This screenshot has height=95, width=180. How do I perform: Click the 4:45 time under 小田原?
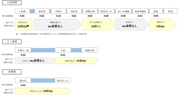[22, 16]
